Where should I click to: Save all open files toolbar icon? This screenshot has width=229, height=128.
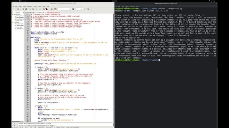[x=26, y=9]
